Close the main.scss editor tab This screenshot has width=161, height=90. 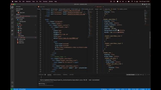pos(103,7)
